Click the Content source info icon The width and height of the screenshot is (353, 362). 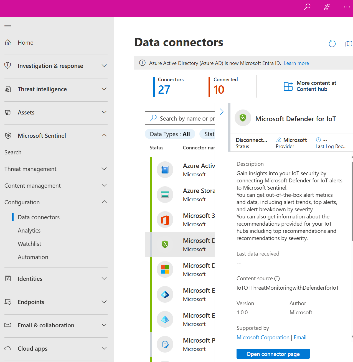(x=277, y=279)
